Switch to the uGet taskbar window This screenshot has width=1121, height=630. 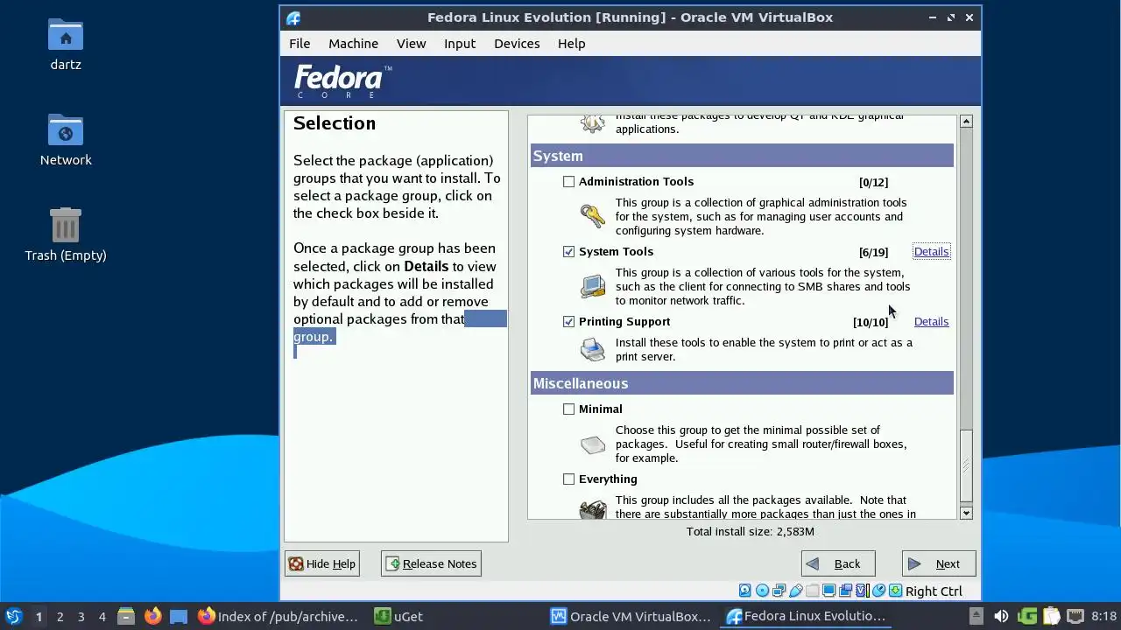(398, 616)
